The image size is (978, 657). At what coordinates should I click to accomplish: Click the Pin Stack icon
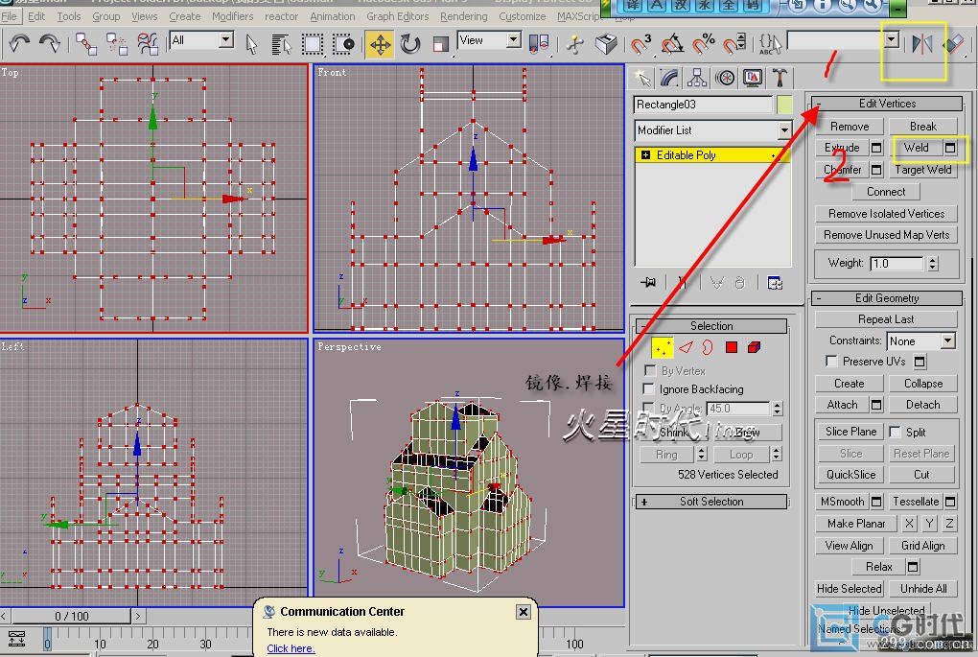(x=648, y=283)
